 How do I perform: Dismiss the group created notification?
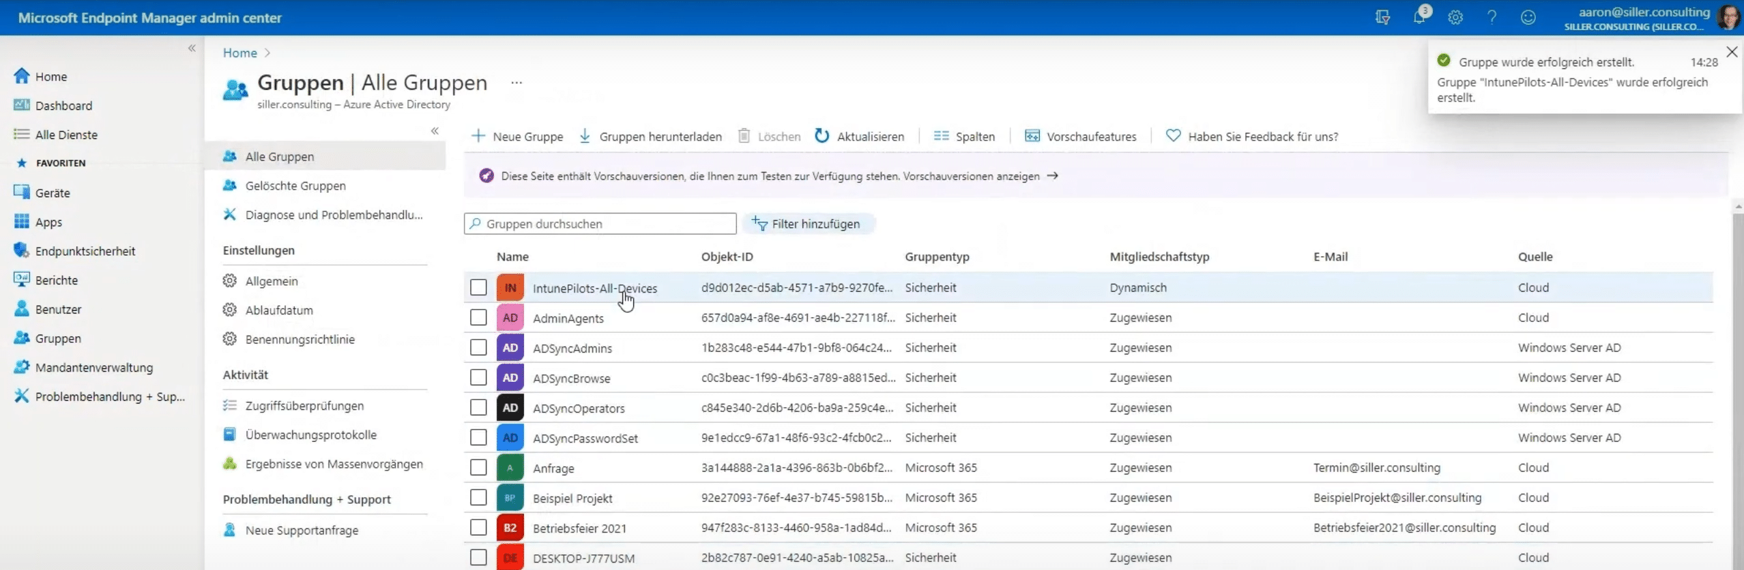[x=1732, y=52]
